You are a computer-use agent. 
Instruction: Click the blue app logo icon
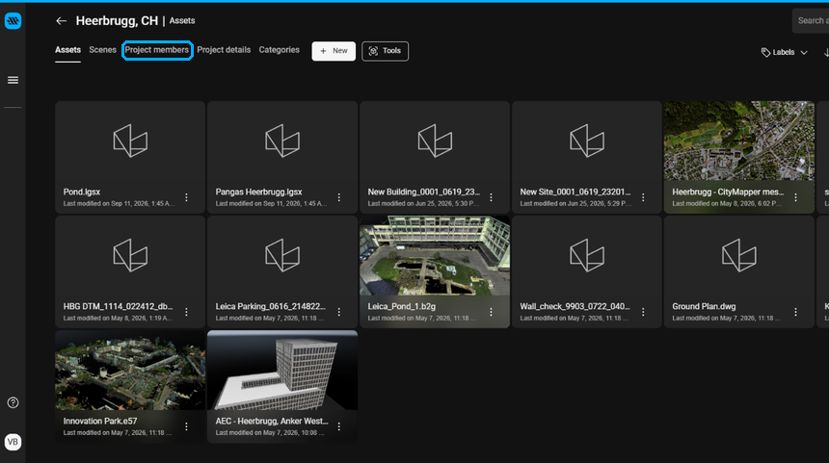click(x=13, y=20)
